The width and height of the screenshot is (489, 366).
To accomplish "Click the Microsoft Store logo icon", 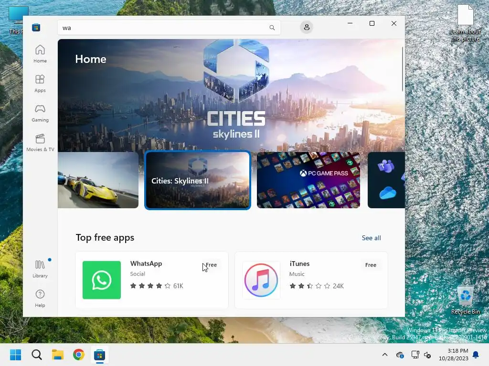I will point(36,27).
